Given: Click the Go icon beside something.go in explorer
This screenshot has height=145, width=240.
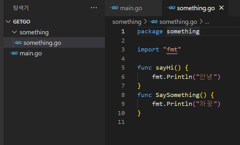Looking at the screenshot, I should pyautogui.click(x=18, y=43).
